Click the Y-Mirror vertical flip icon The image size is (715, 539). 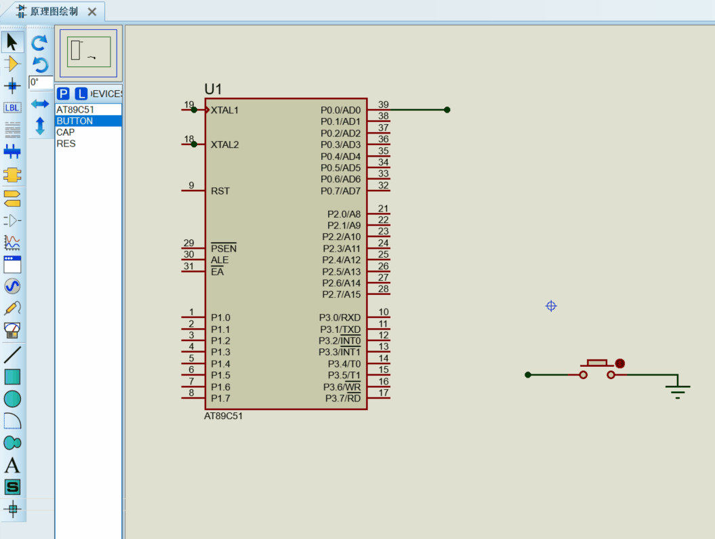(x=40, y=126)
